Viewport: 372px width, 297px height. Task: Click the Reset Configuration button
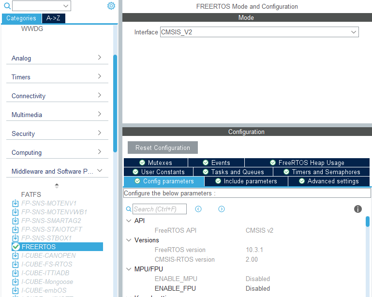(163, 148)
